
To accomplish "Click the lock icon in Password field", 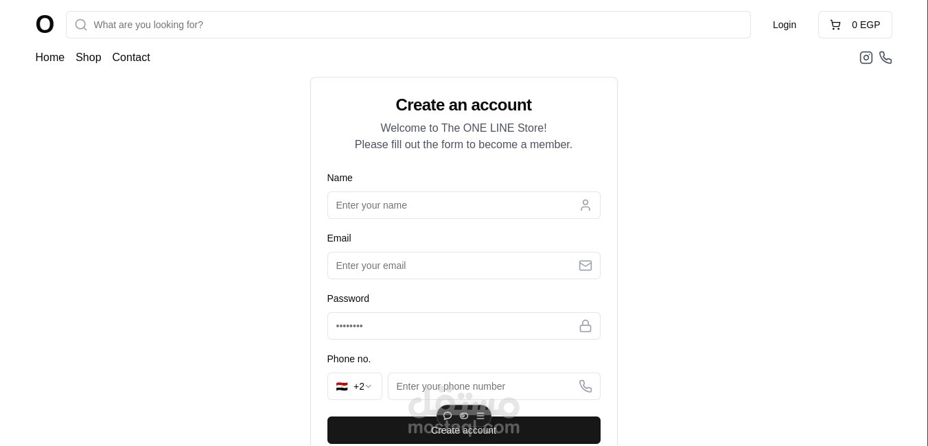I will pos(585,326).
